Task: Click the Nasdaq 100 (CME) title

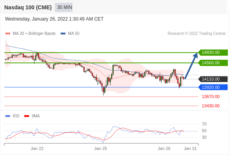Action: [x=28, y=7]
